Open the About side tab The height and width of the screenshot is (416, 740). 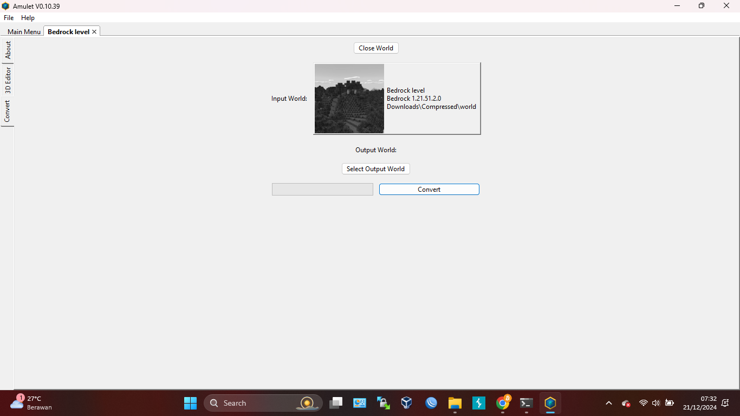point(8,50)
